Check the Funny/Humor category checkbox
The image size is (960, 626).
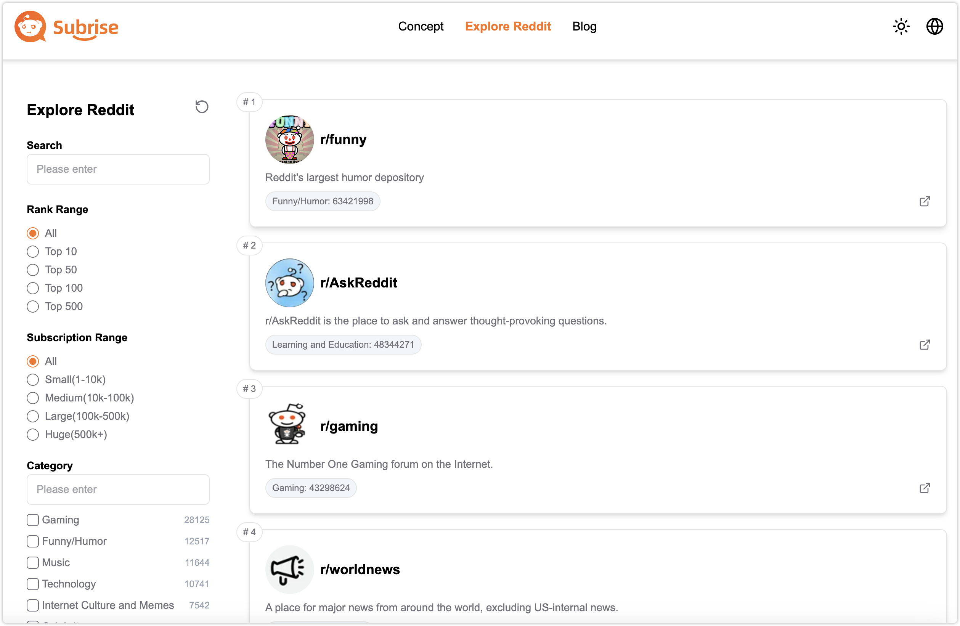point(33,541)
